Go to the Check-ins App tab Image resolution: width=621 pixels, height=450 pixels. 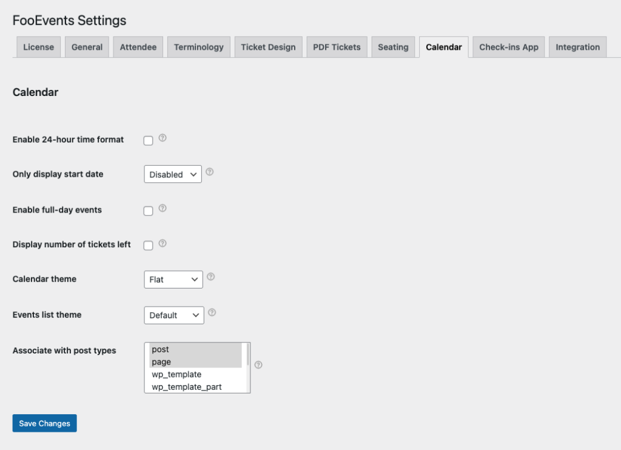tap(508, 46)
